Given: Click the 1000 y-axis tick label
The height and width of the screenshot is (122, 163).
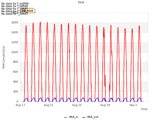Looking at the screenshot, I should pyautogui.click(x=15, y=52).
